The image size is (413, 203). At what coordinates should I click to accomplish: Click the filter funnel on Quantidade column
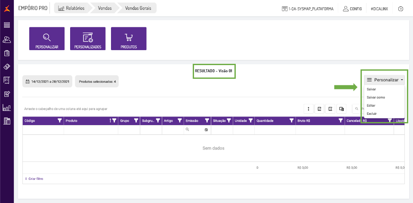pos(291,121)
